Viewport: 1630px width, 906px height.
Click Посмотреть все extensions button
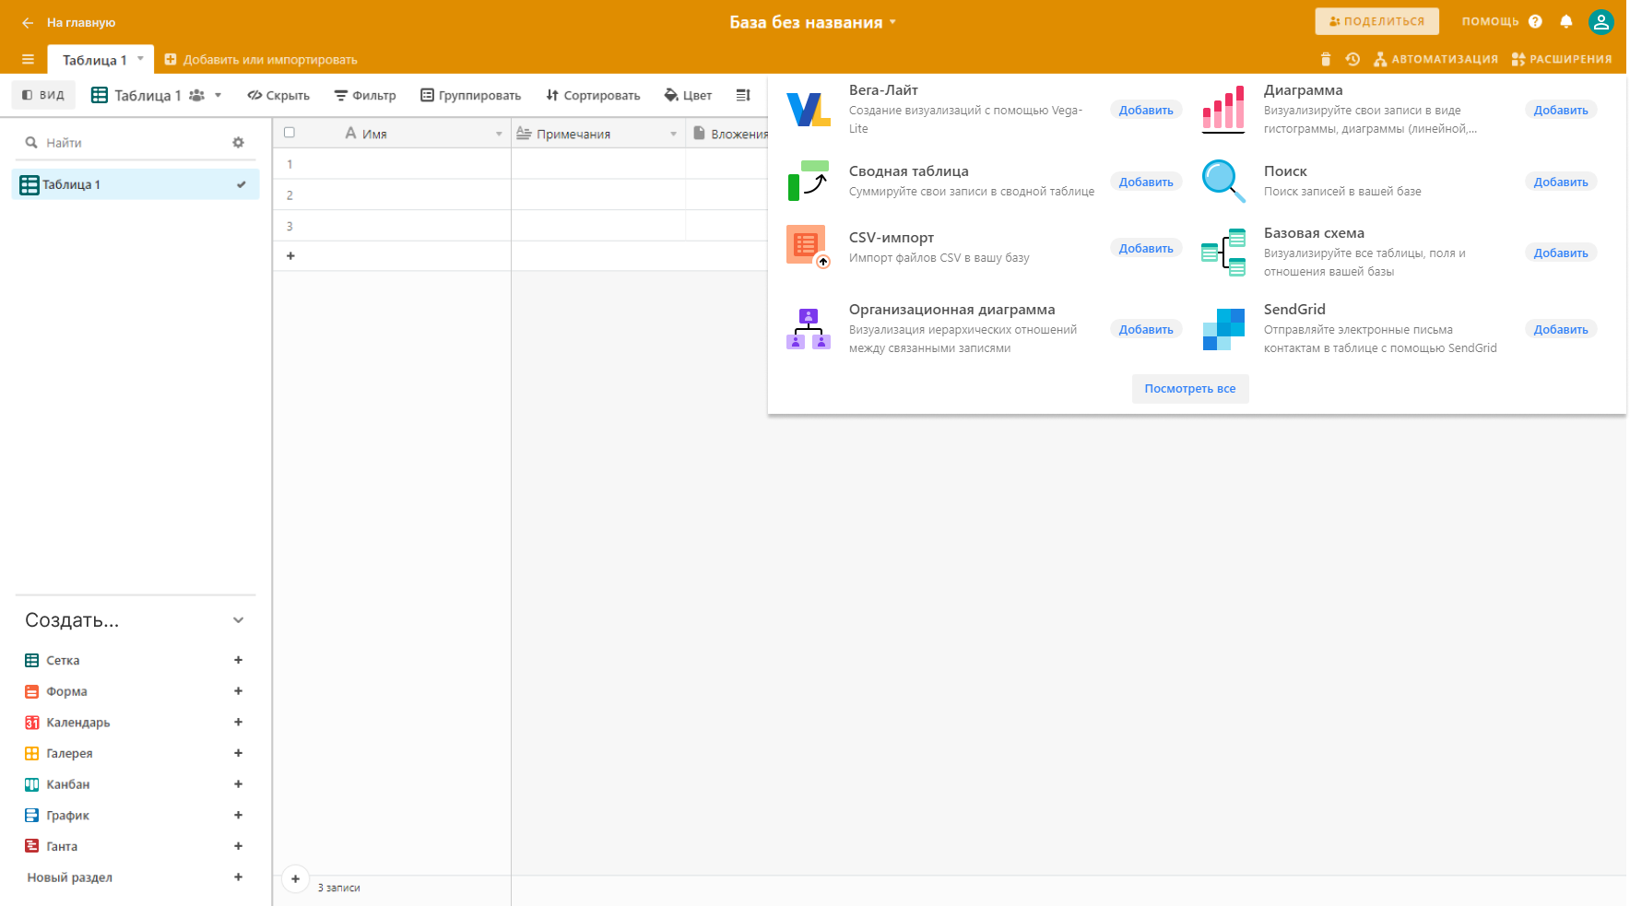pyautogui.click(x=1190, y=389)
